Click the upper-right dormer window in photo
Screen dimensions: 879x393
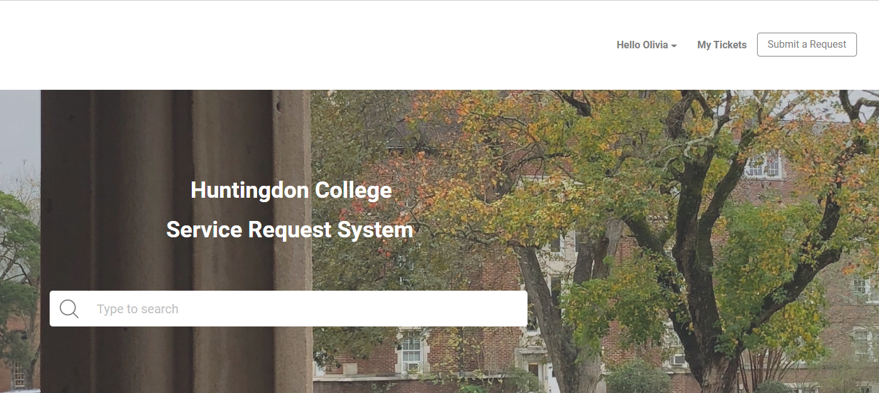click(x=763, y=164)
